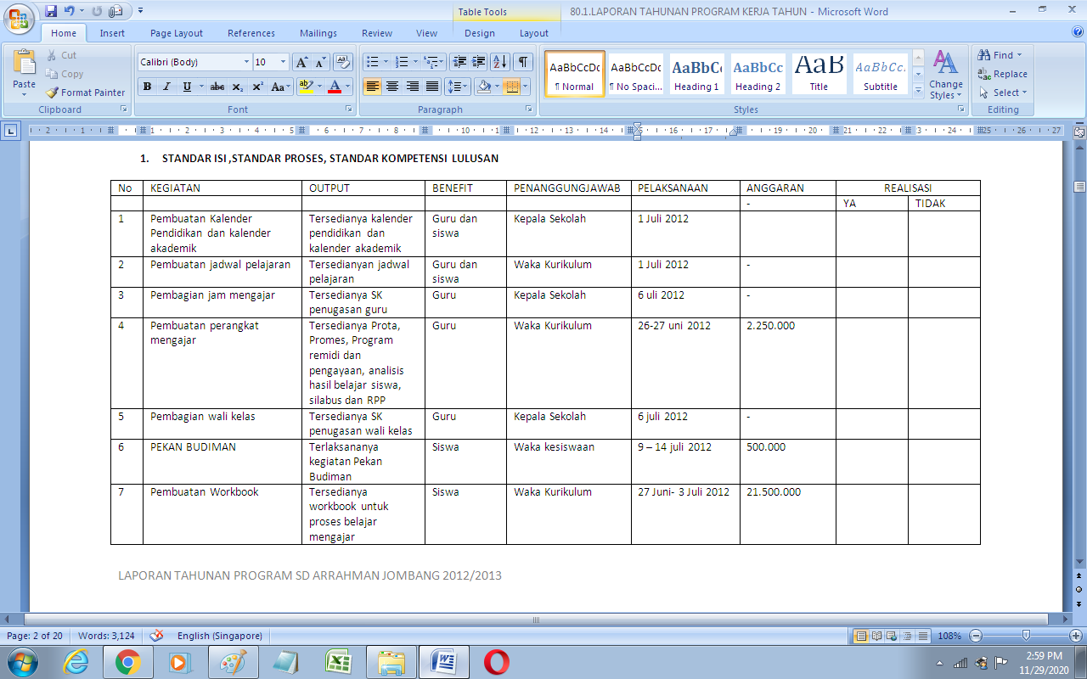Increase paragraph indent
Screen dimensions: 1087x679
[x=479, y=62]
